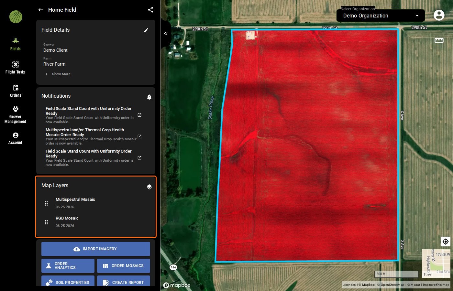The height and width of the screenshot is (291, 453).
Task: Open the Select Organization dropdown
Action: 381,16
